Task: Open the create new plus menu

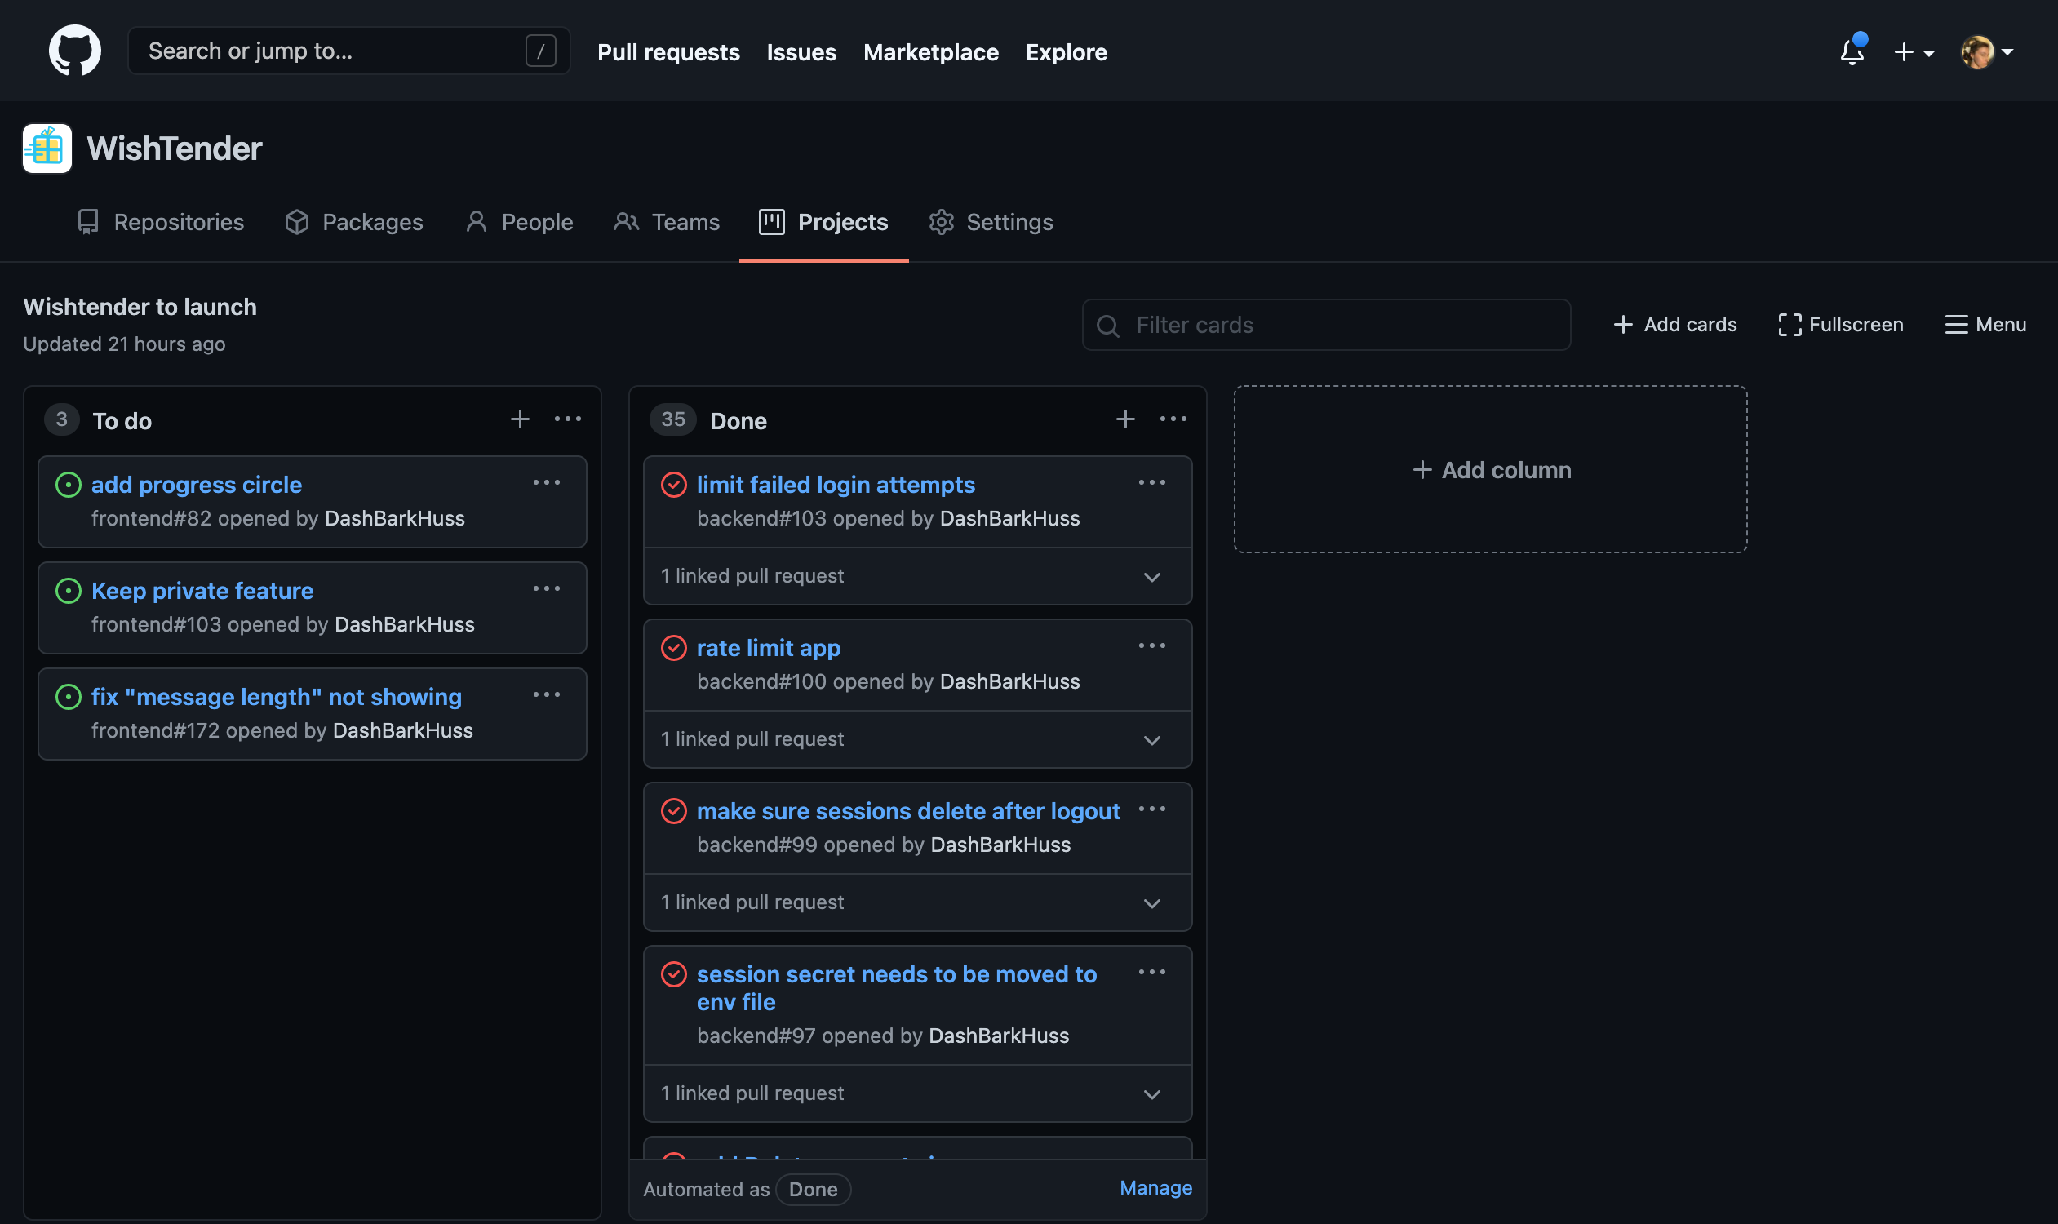Action: (x=1914, y=52)
